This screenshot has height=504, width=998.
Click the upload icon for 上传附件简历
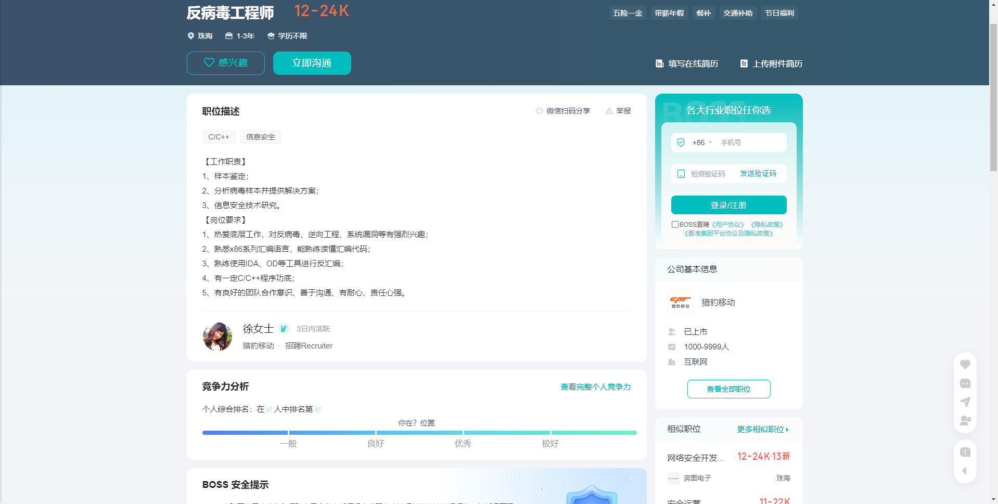pyautogui.click(x=744, y=63)
